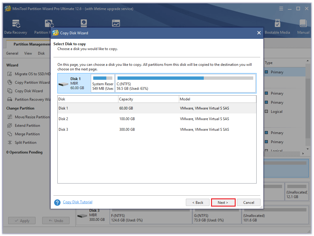Click the 12.1 GB Unallocated block
Viewport: 314px width, 236px height.
[297, 191]
